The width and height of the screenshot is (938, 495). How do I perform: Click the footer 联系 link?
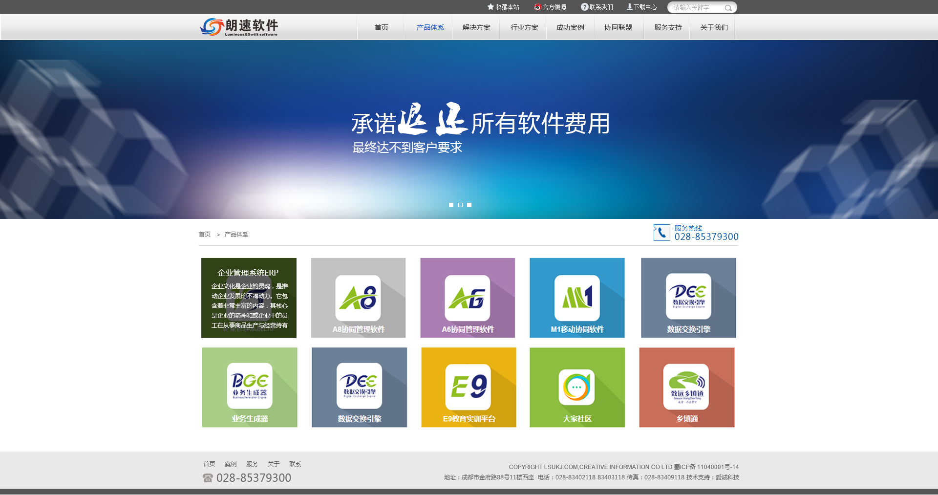click(295, 464)
